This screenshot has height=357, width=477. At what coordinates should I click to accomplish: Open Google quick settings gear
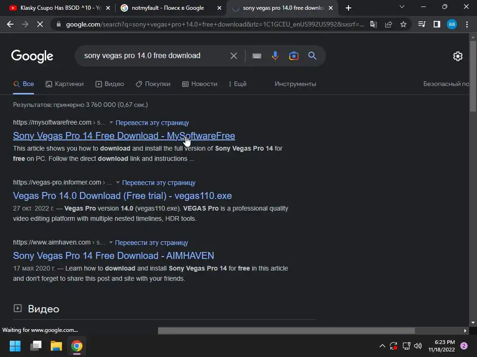[458, 56]
